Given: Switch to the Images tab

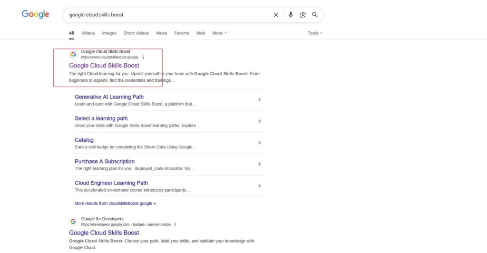Looking at the screenshot, I should click(109, 33).
